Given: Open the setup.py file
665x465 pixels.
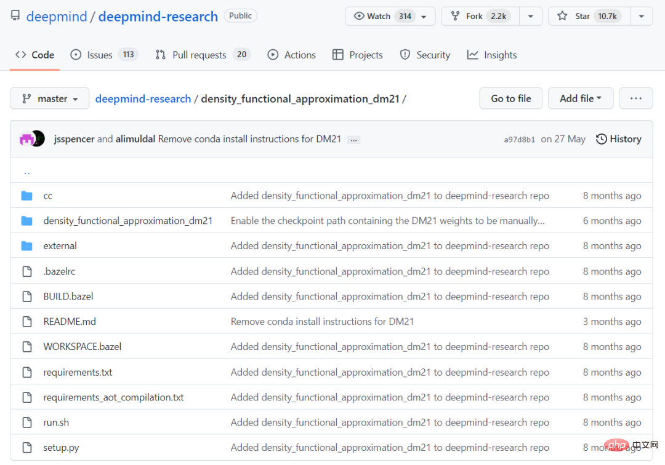Looking at the screenshot, I should pos(61,448).
